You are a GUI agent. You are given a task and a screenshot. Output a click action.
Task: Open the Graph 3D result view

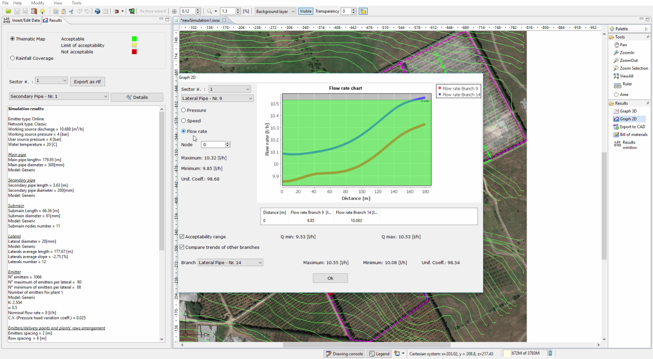pyautogui.click(x=628, y=111)
